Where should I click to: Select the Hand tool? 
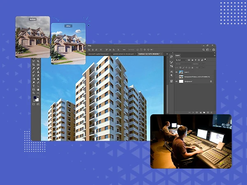tap(38, 89)
